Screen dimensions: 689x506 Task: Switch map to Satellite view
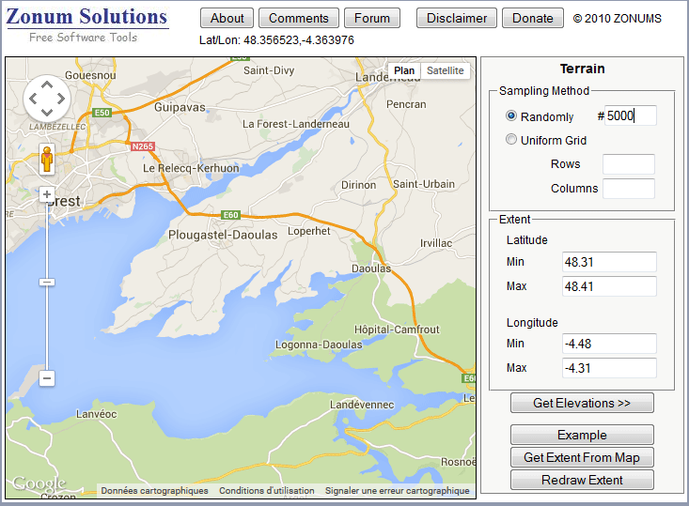[x=446, y=70]
